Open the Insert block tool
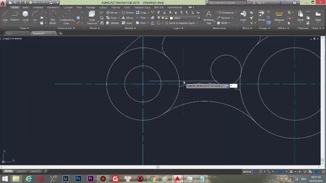 [243, 16]
